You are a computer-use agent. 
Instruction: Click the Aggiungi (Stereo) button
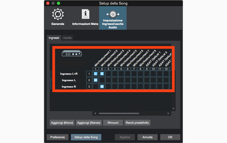coord(89,123)
